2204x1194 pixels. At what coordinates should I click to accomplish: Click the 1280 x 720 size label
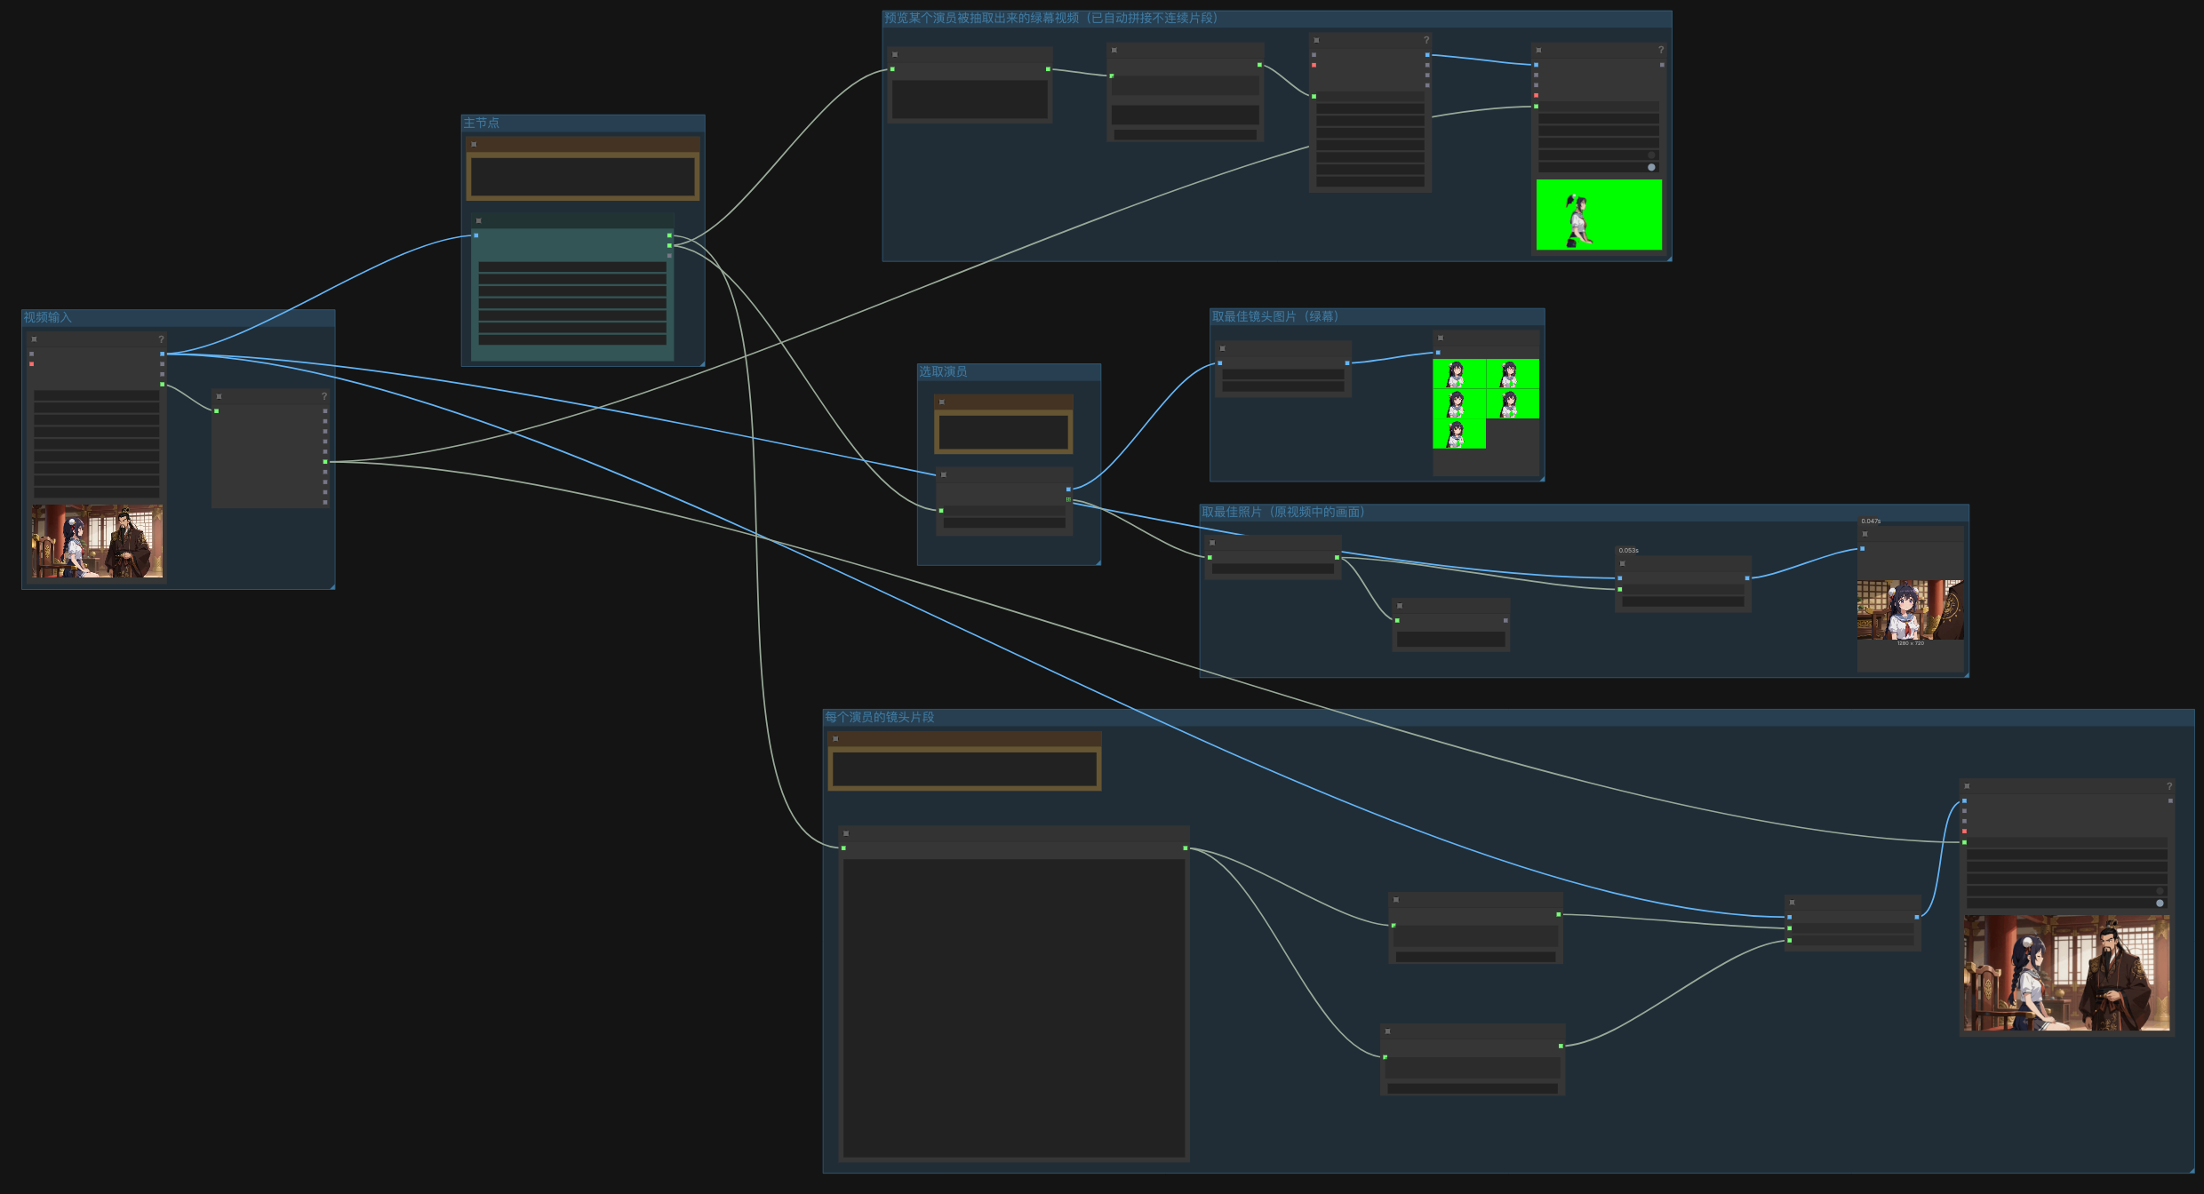point(1911,643)
